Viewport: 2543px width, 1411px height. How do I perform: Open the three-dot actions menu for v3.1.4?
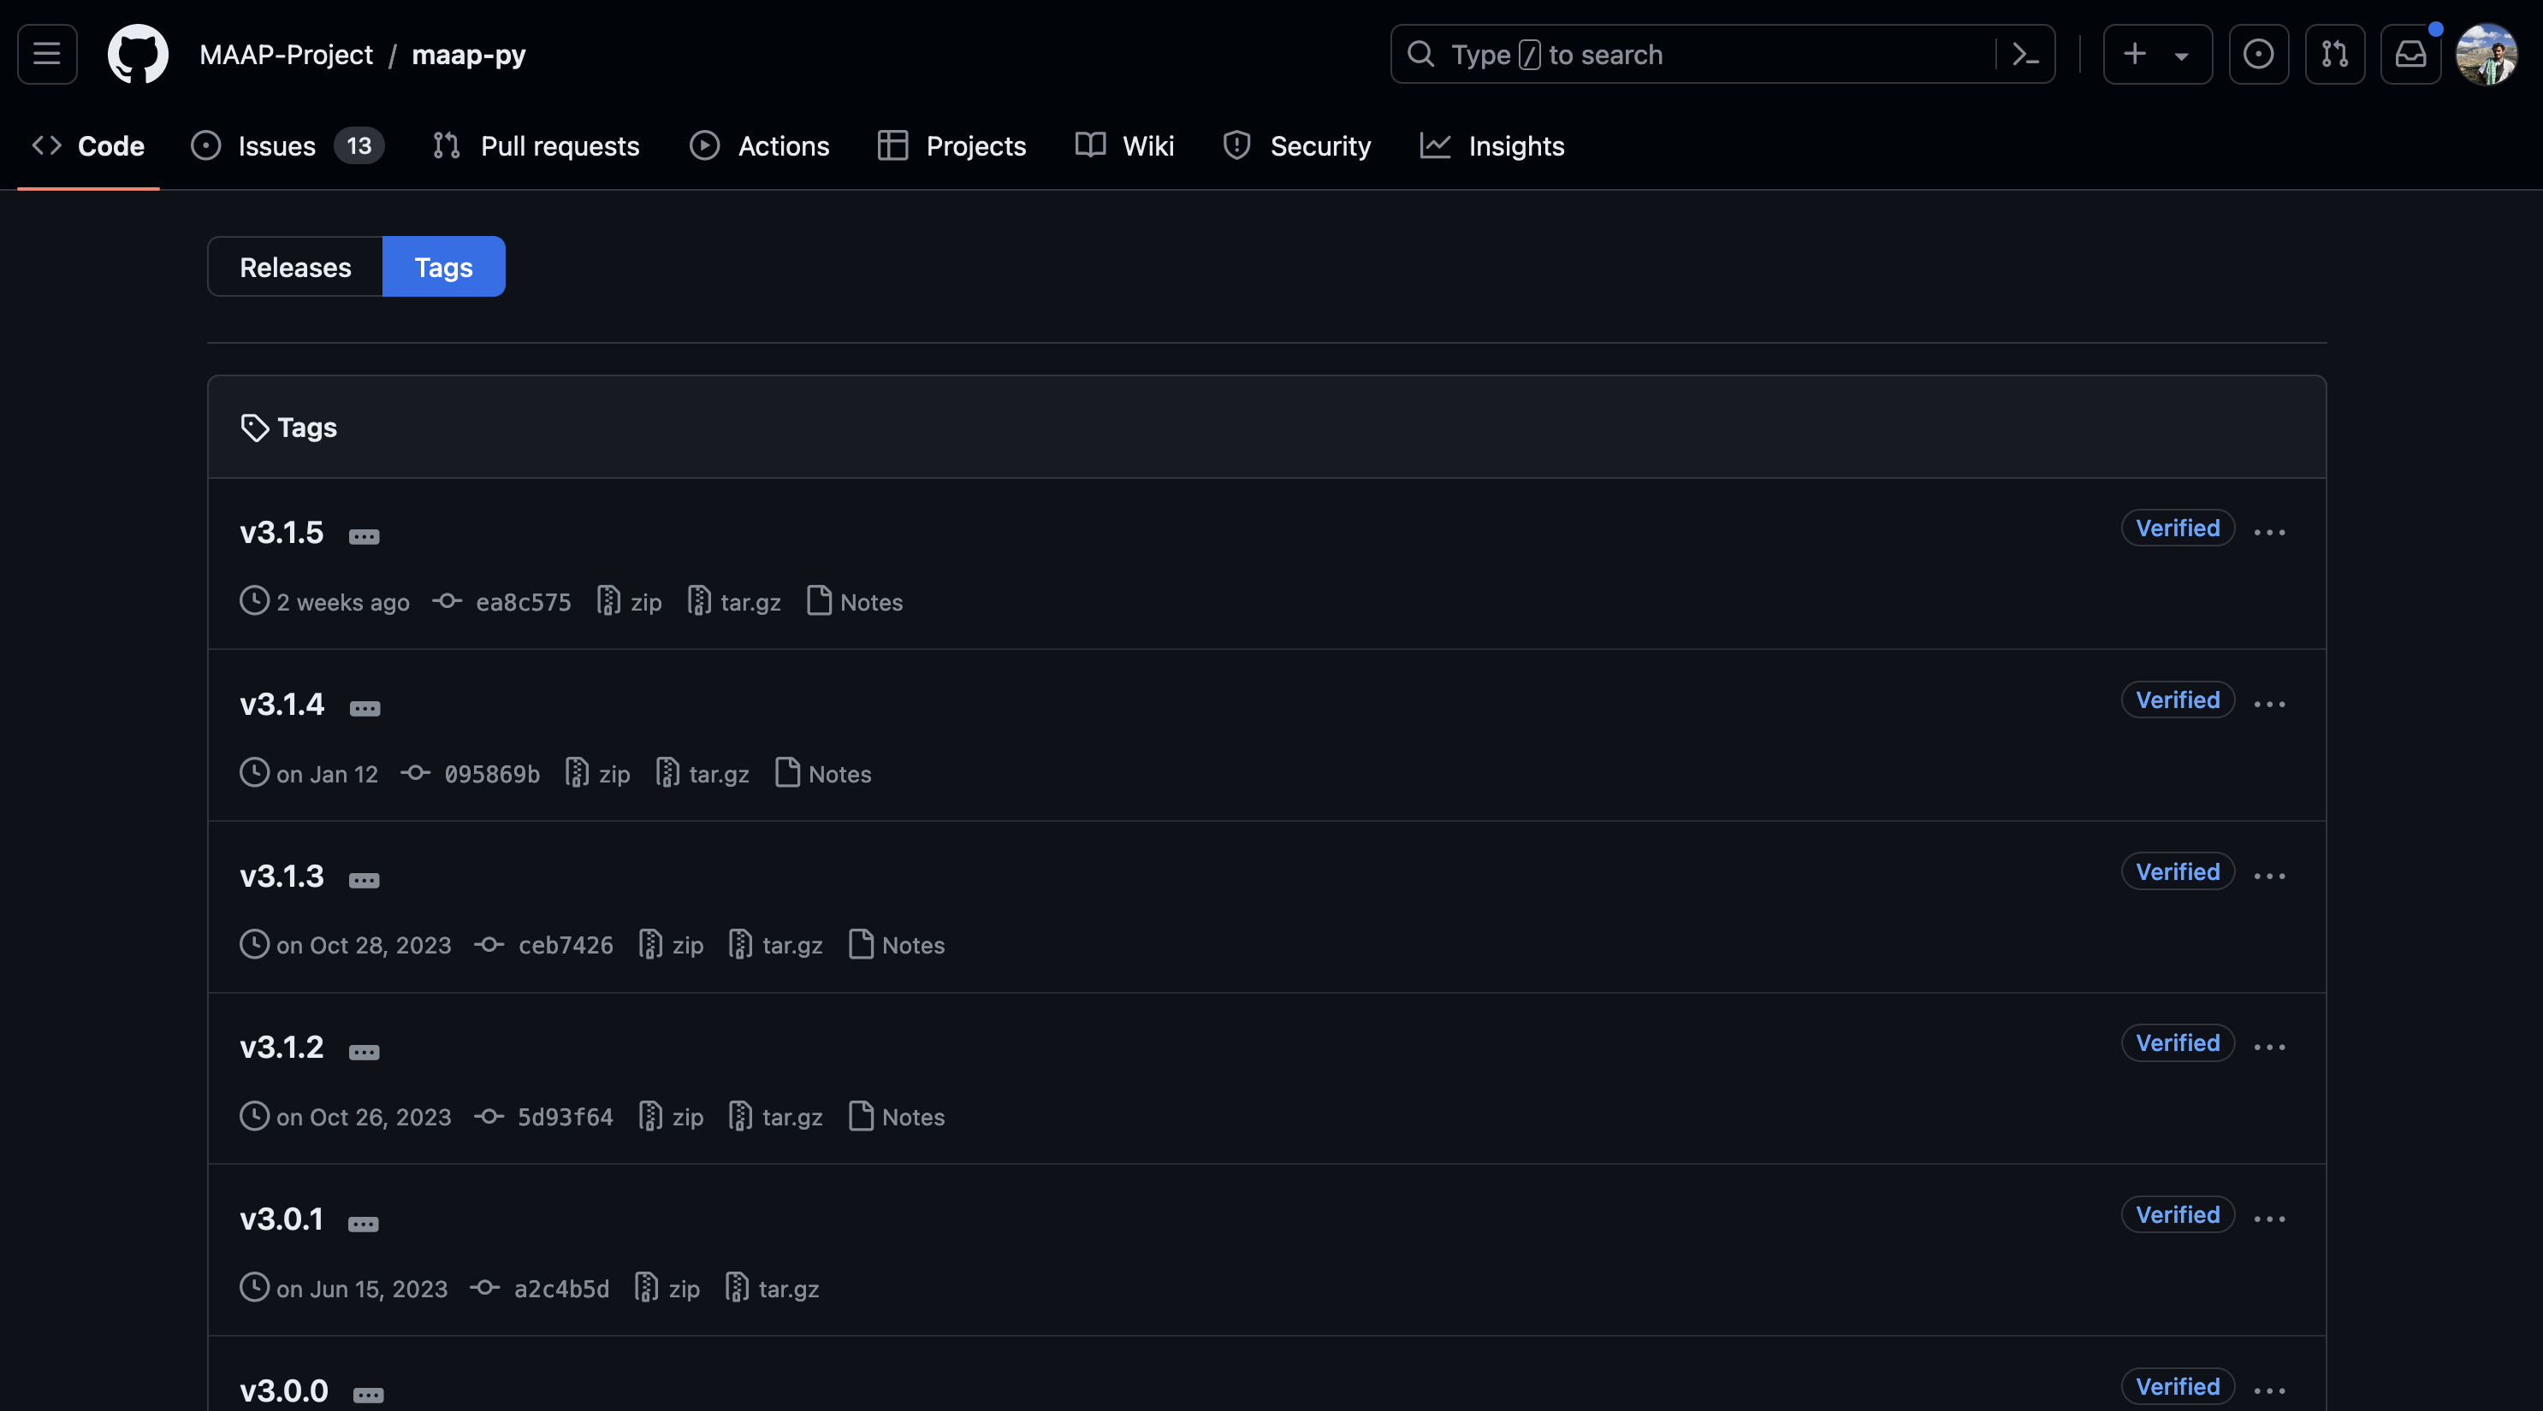(x=2269, y=704)
